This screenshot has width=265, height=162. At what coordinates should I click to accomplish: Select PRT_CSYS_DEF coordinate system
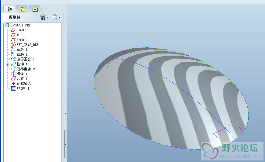point(27,45)
